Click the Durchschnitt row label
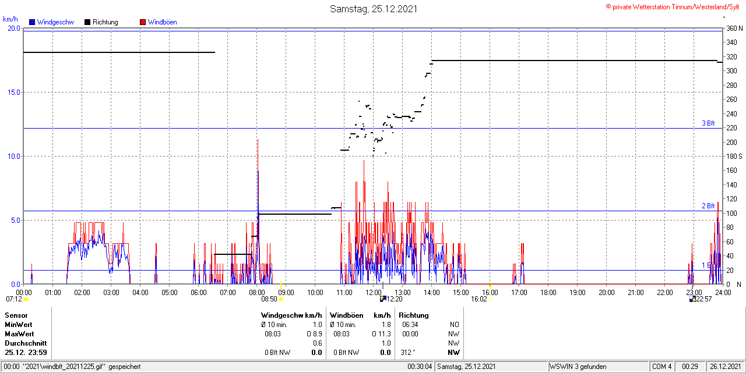This screenshot has height=373, width=746. pos(26,343)
